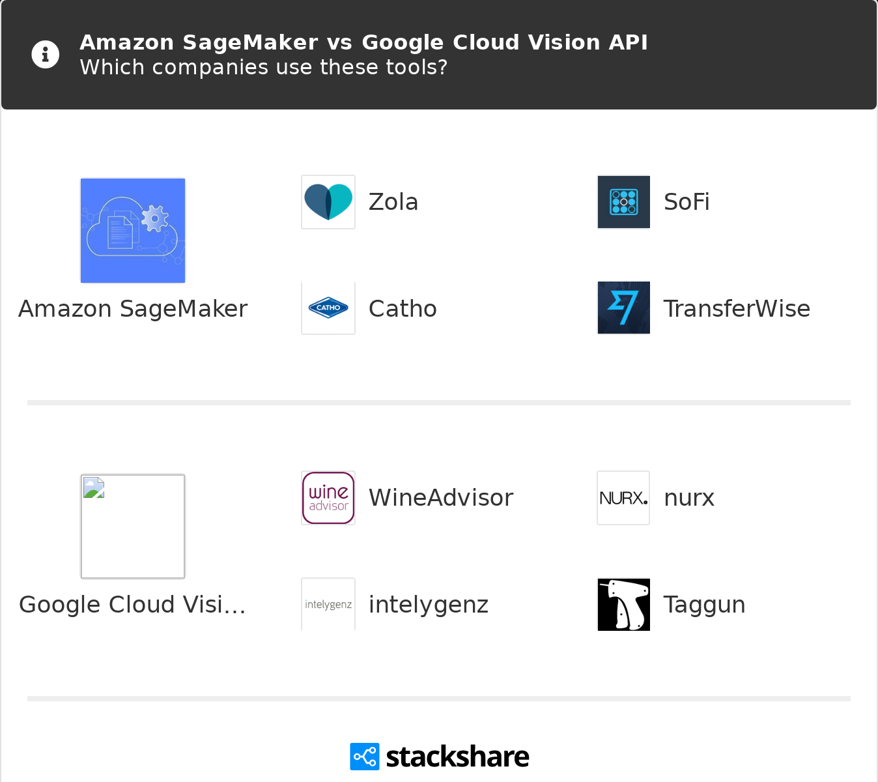Click the stackshare share icon
Image resolution: width=878 pixels, height=782 pixels.
point(365,757)
